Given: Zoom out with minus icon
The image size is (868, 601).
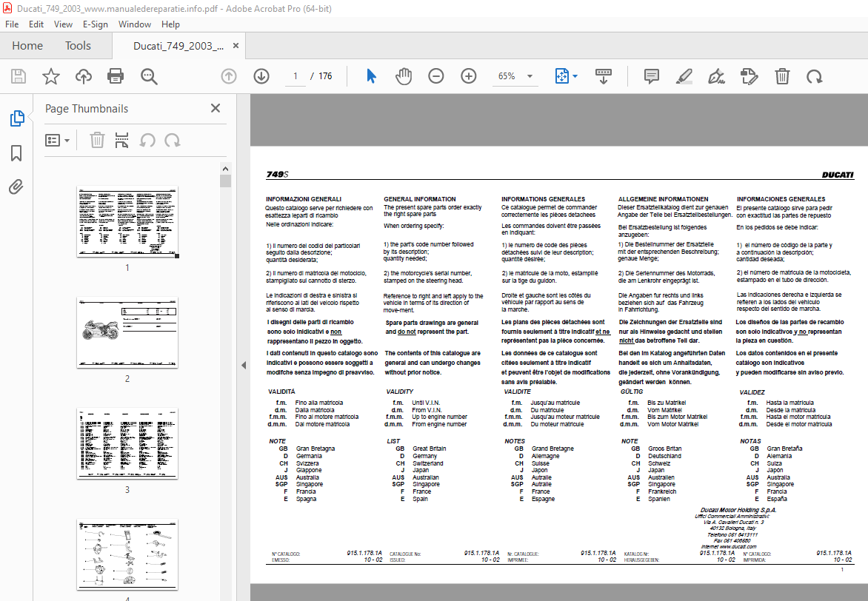Looking at the screenshot, I should 436,76.
